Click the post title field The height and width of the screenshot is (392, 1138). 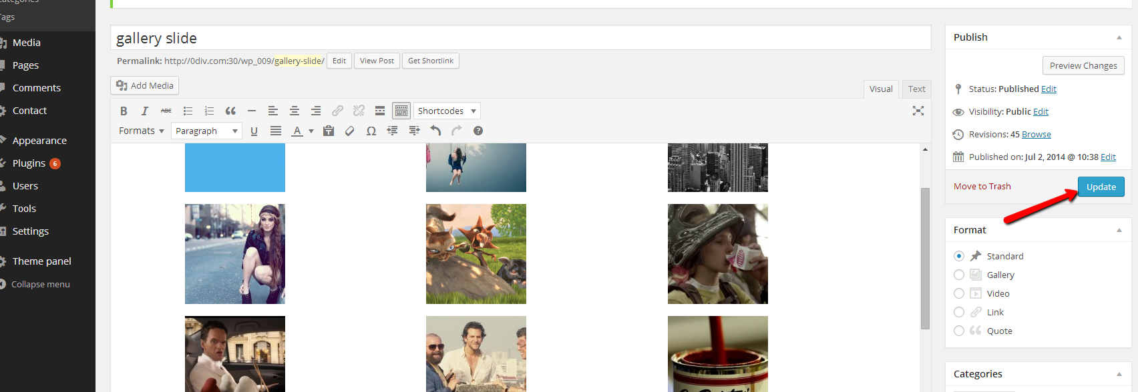click(x=520, y=38)
